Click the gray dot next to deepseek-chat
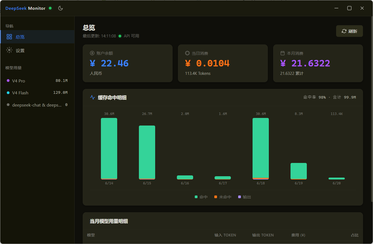This screenshot has width=373, height=244. pyautogui.click(x=8, y=105)
